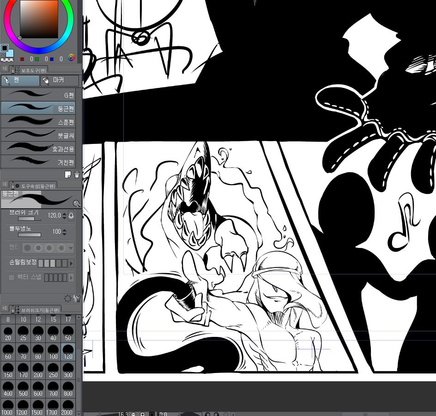Screen dimensions: 436x416
Task: Click the canvas zoom in icon
Action: 142,414
